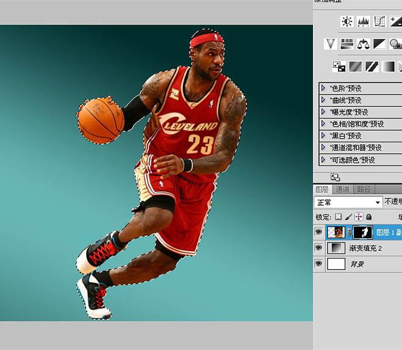Image resolution: width=402 pixels, height=350 pixels.
Task: Click the Hue/Saturation adjustment icon
Action: point(347,44)
